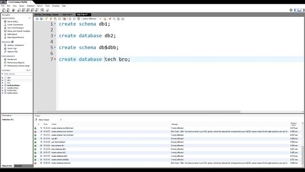Viewport: 305px width, 172px height.
Task: Open Dashboard under Performance
Action: (x=12, y=59)
